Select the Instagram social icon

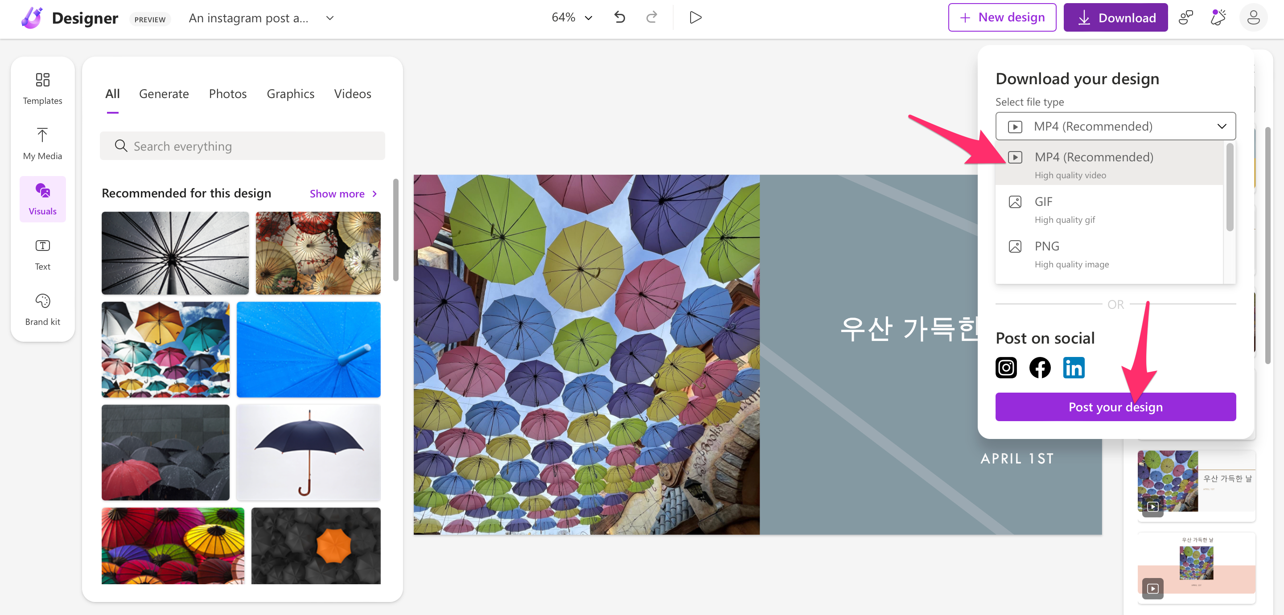1006,368
